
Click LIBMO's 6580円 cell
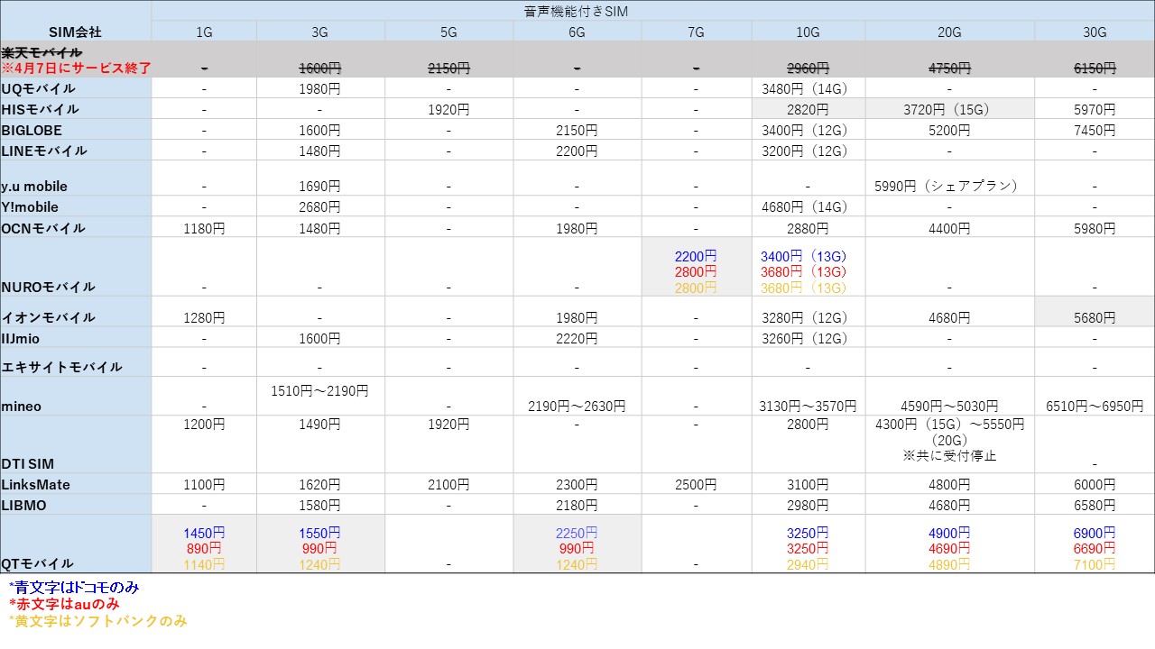[x=1095, y=505]
